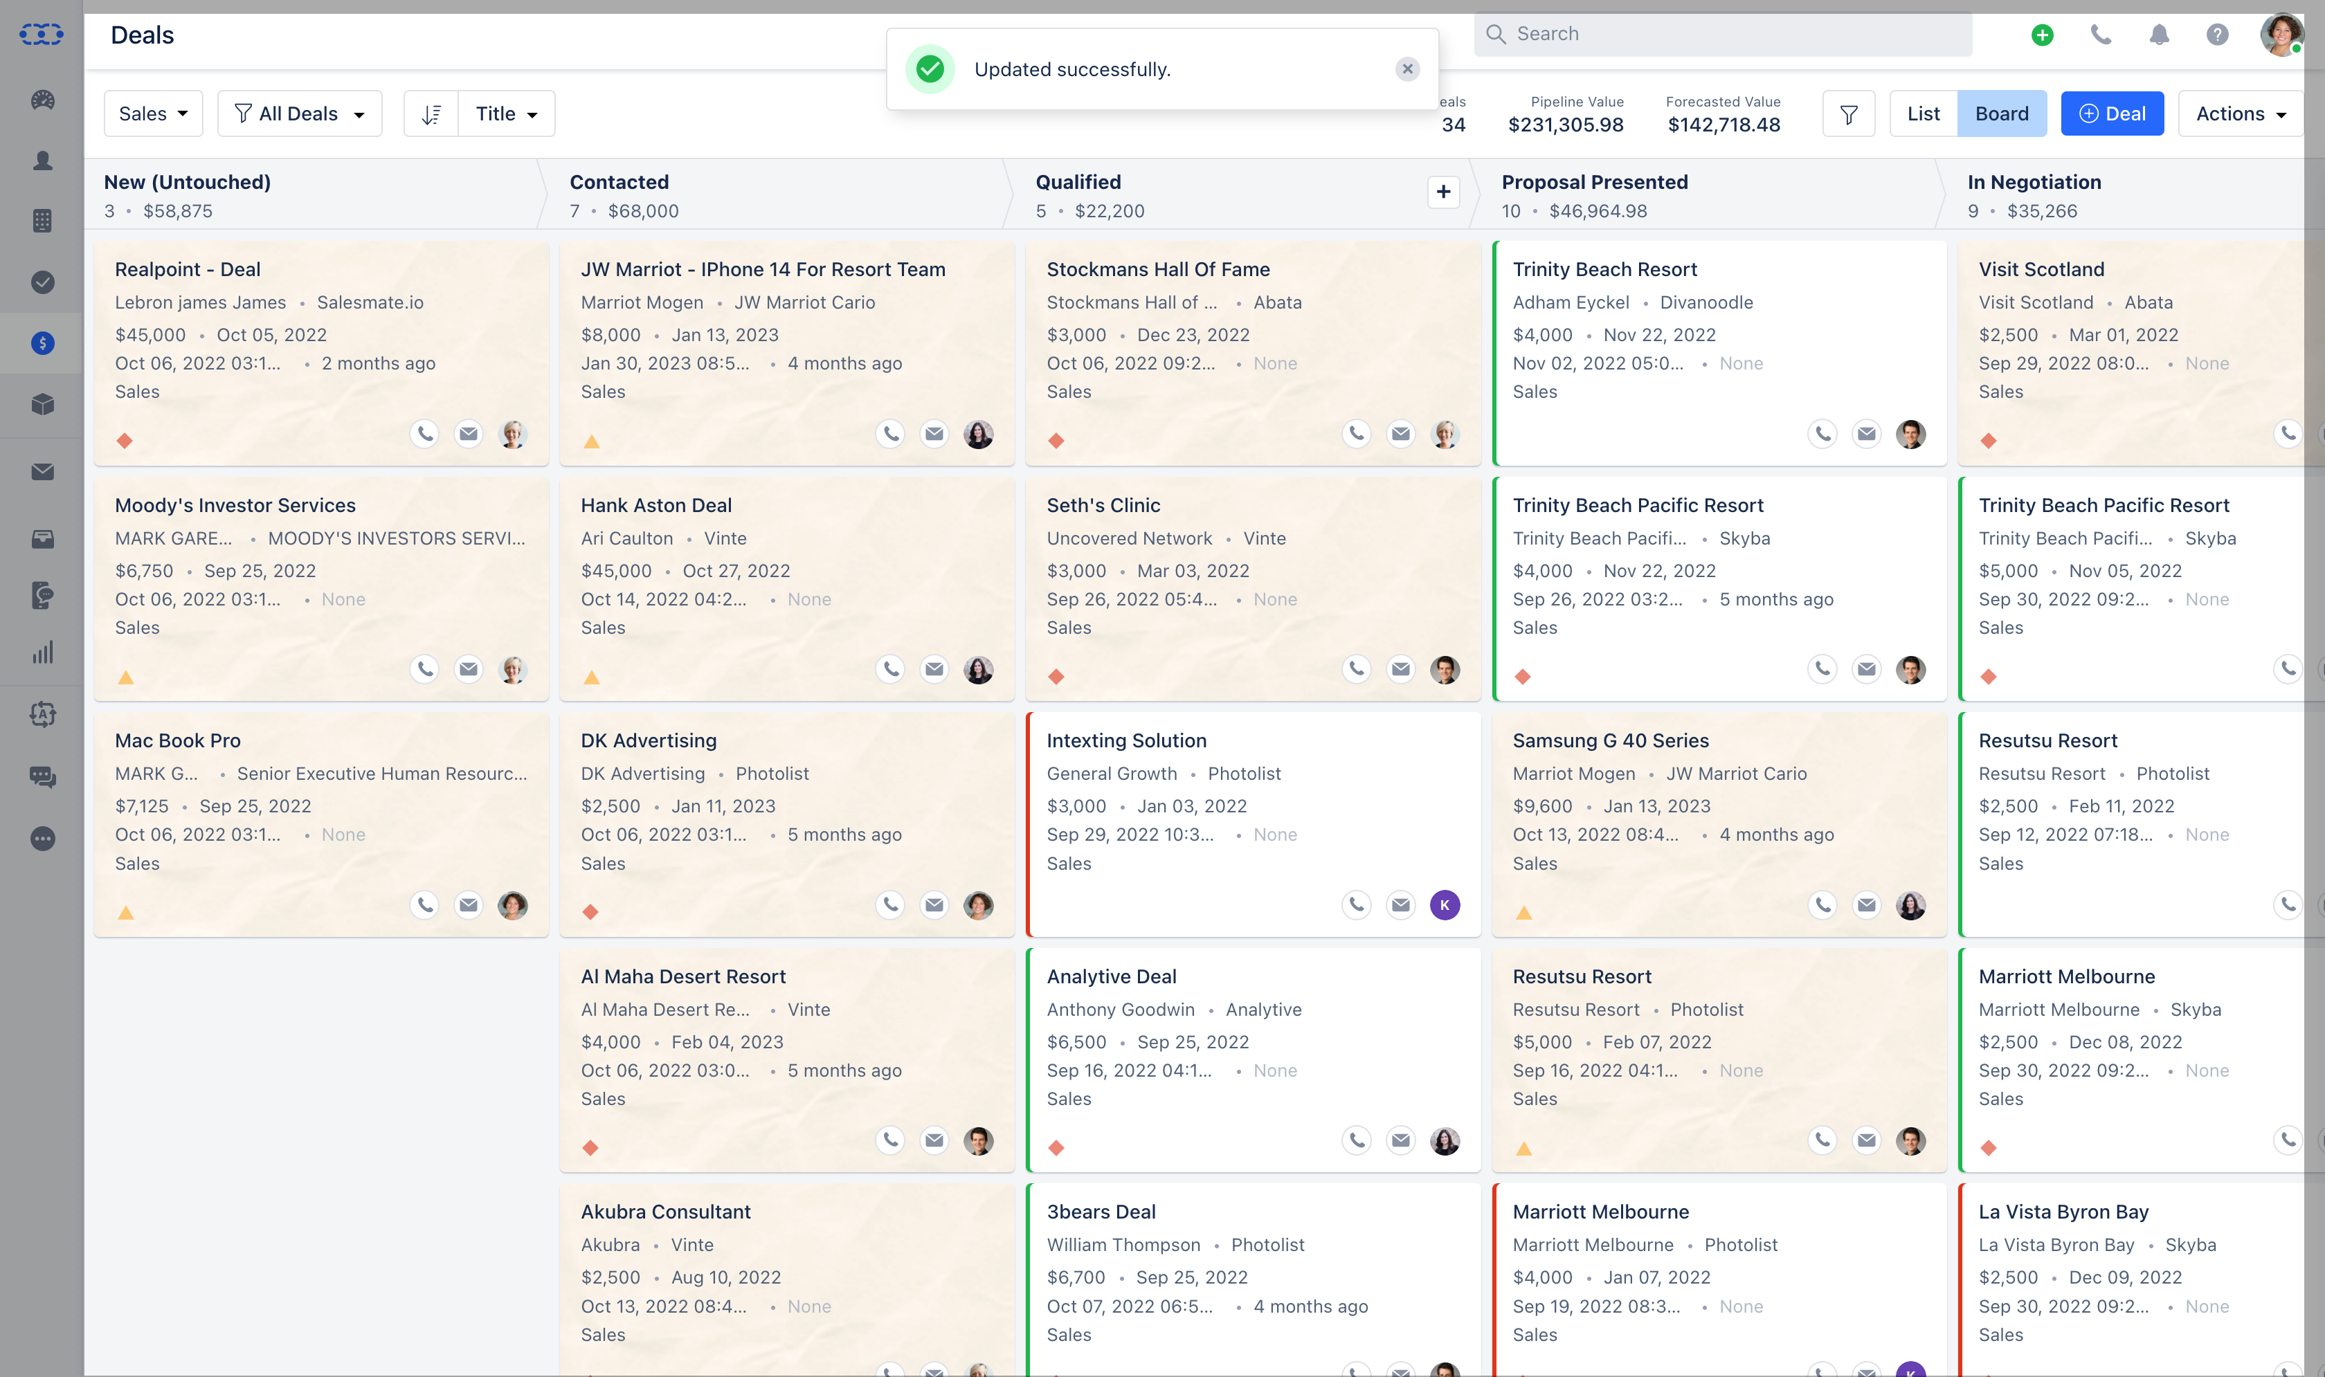Call from Hank Aston Deal card
This screenshot has height=1377, width=2325.
click(x=890, y=669)
